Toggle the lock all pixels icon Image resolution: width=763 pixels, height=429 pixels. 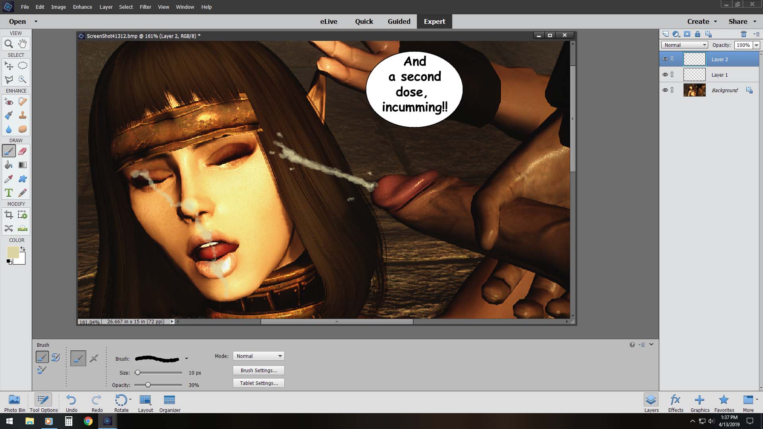[697, 34]
